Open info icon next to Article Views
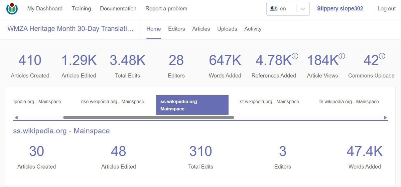401x187 pixels. coord(342,56)
